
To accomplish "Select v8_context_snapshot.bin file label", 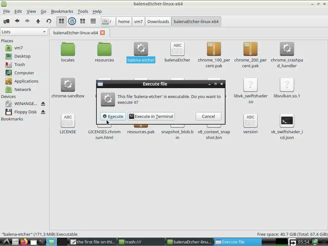I will pos(214,135).
